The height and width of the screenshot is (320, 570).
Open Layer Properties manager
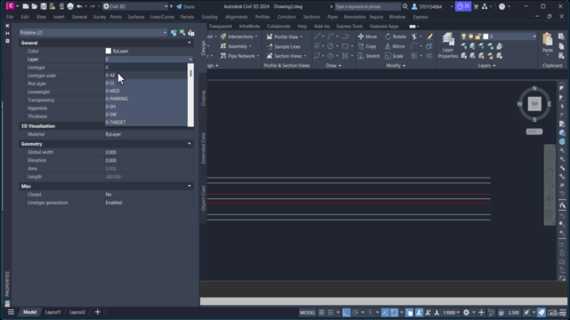tap(448, 45)
